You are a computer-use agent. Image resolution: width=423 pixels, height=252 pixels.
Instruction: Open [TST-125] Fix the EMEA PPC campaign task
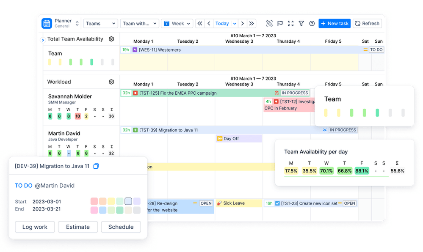click(x=215, y=93)
